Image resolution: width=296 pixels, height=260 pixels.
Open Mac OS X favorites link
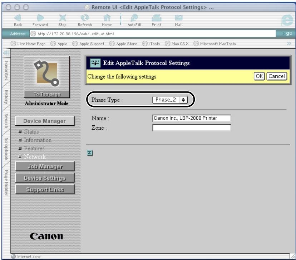tap(177, 44)
